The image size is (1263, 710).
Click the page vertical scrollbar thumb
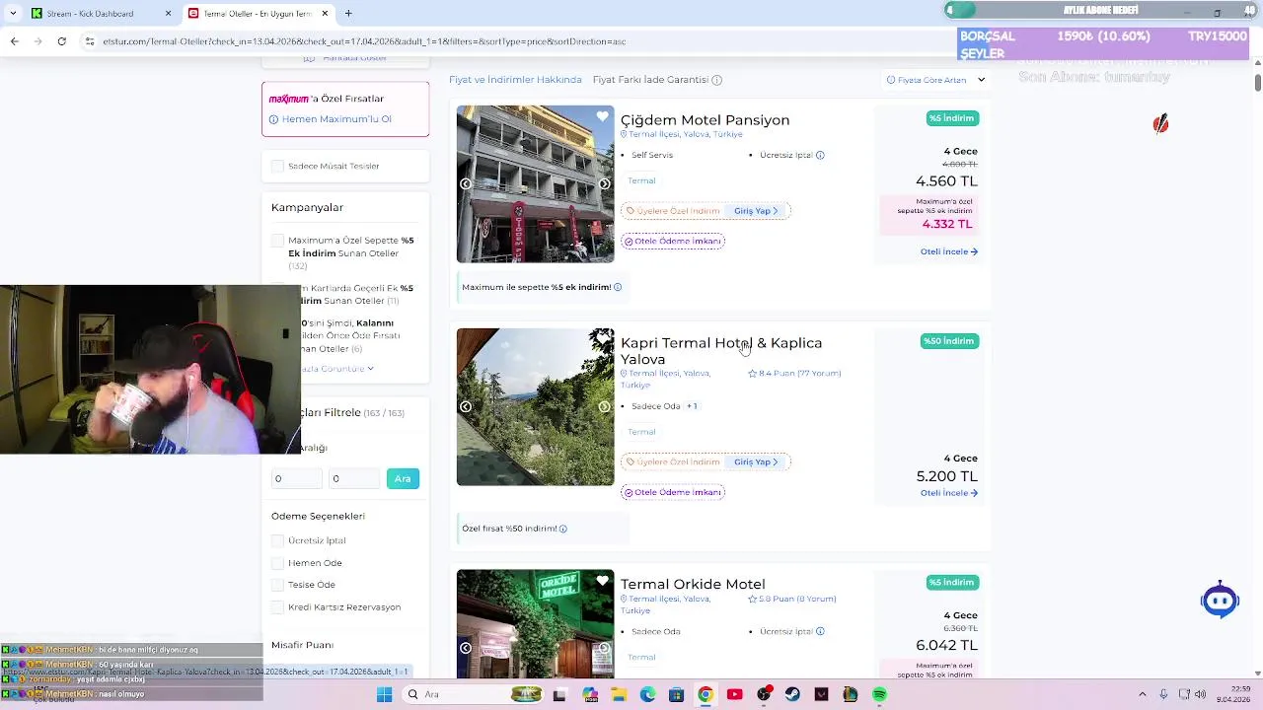coord(1257,81)
